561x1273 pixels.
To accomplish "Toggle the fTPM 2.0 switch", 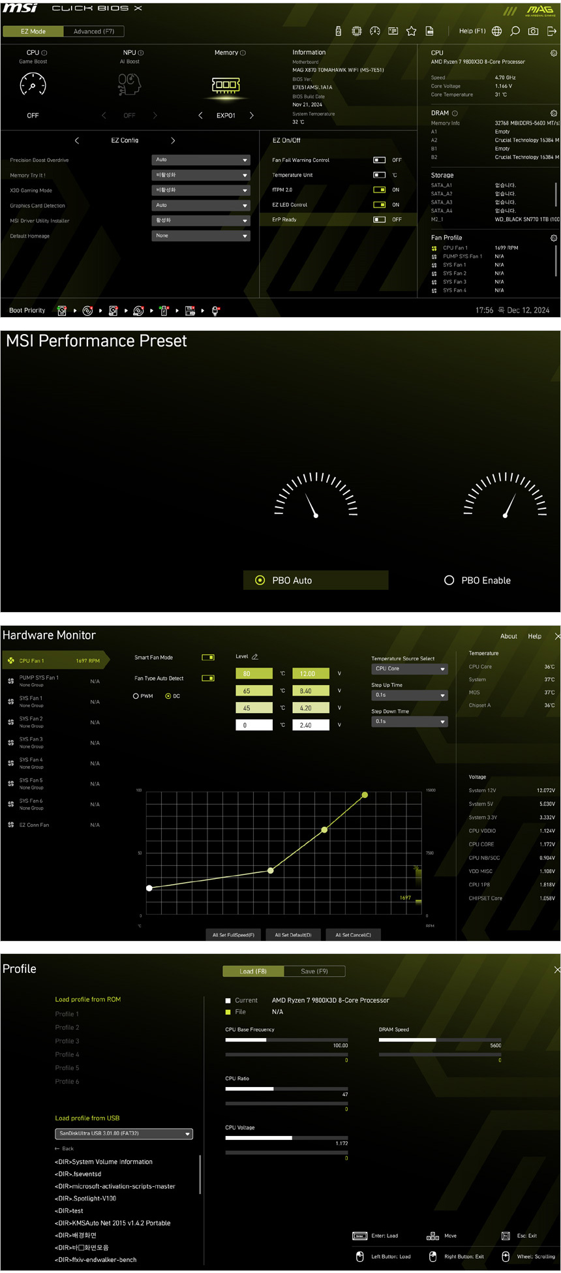I will coord(379,190).
